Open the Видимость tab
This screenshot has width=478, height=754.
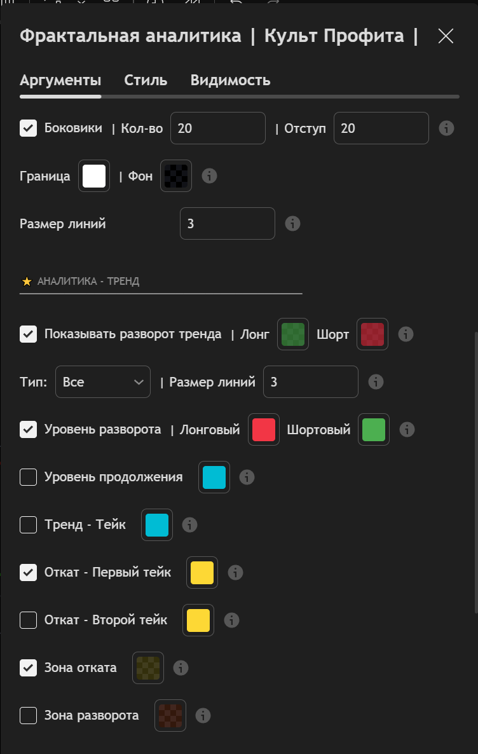point(230,81)
